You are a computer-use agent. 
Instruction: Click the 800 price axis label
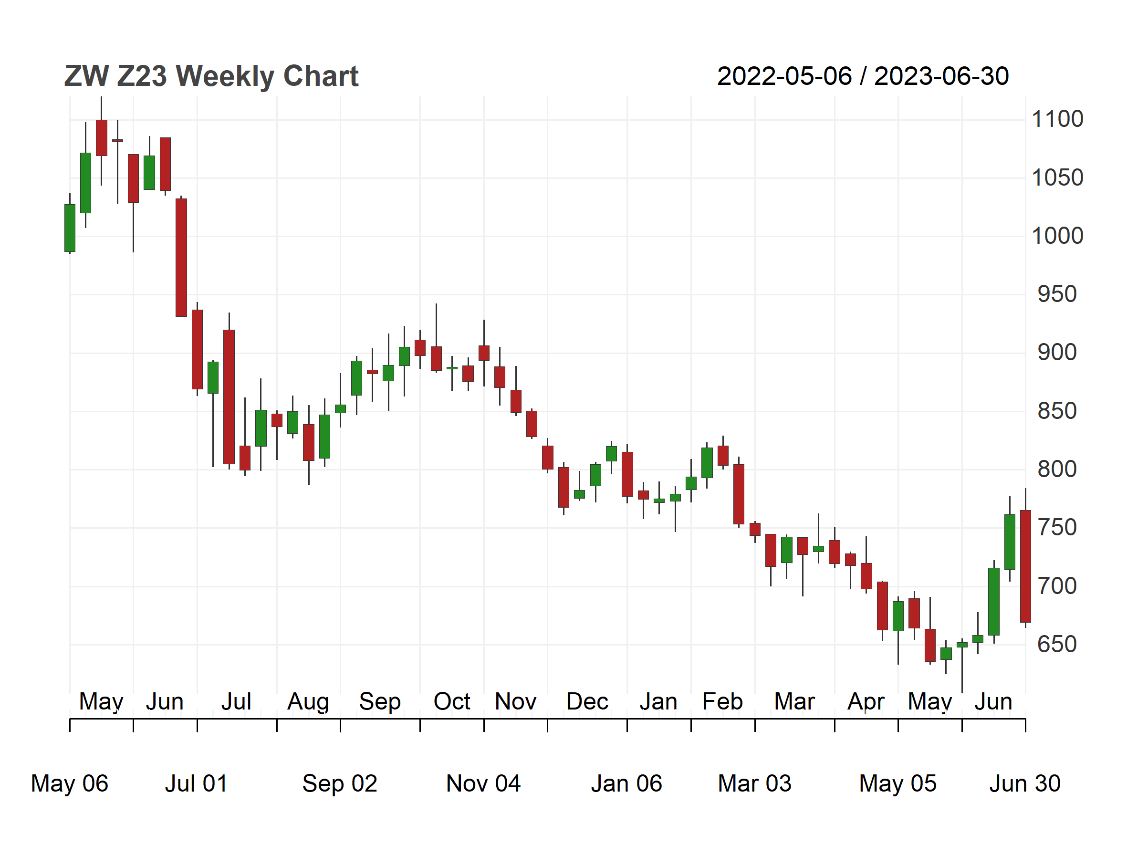point(1057,469)
